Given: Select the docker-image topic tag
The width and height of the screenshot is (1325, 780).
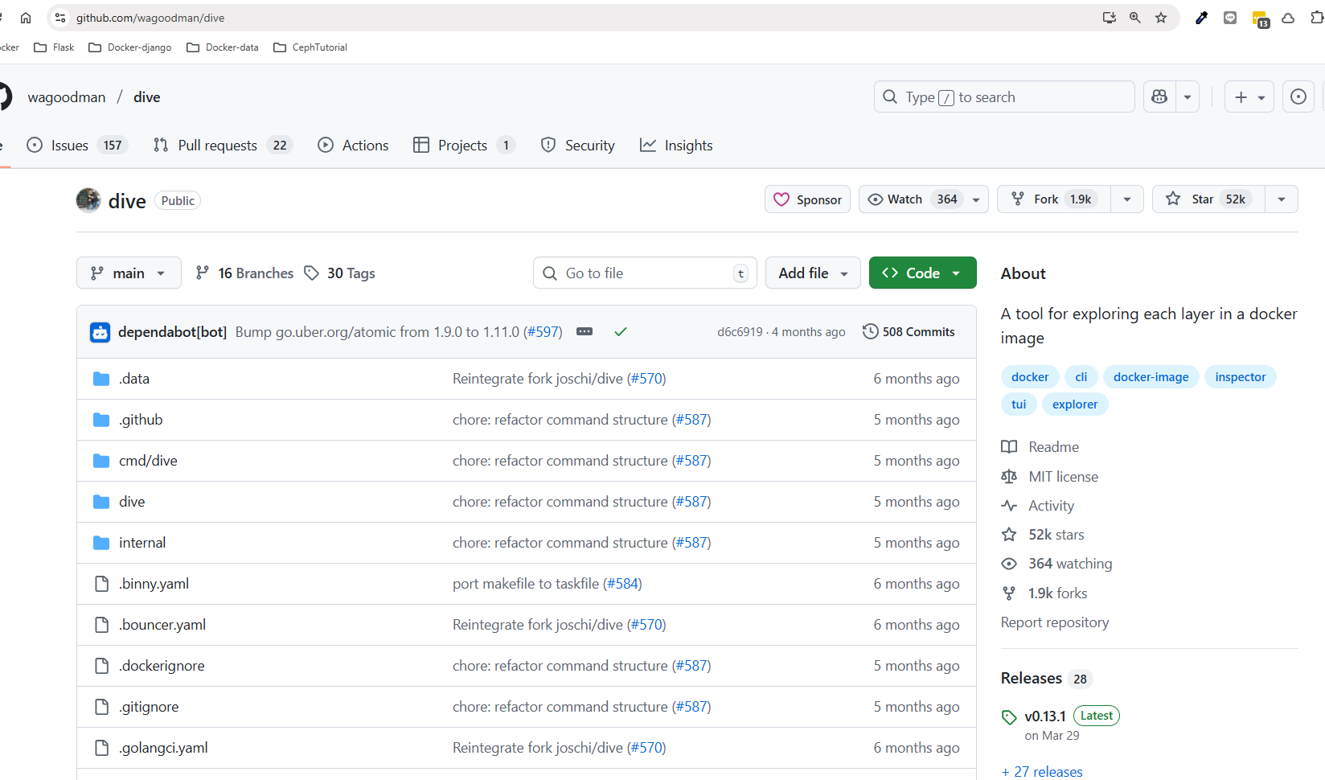Looking at the screenshot, I should click(x=1151, y=377).
